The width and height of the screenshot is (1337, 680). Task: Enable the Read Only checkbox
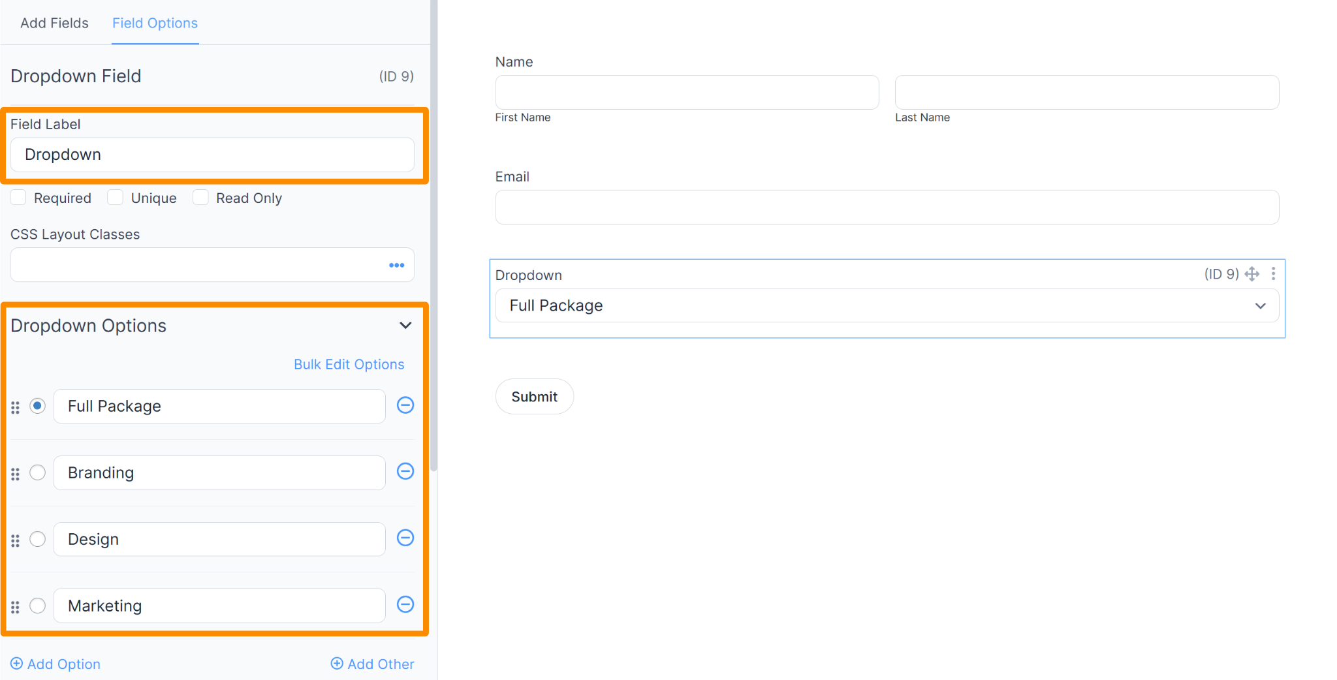(201, 197)
